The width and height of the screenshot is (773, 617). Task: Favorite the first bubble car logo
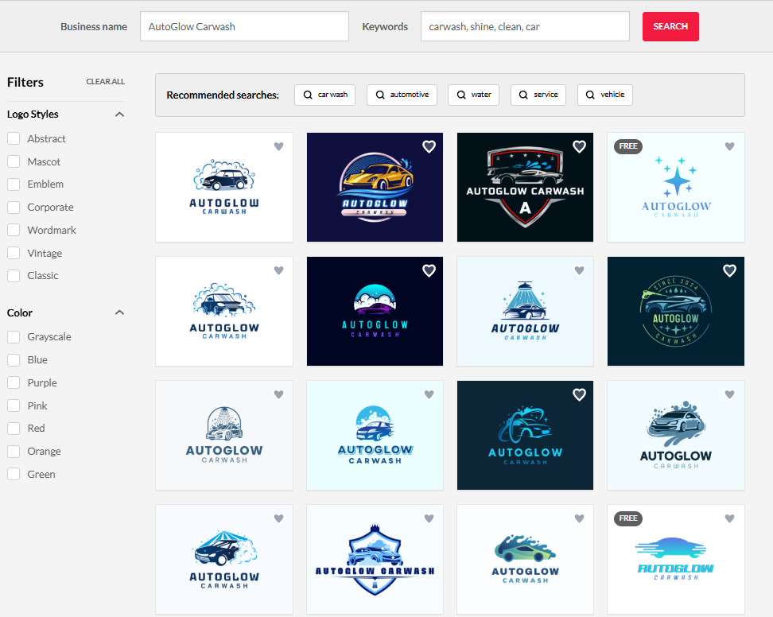click(278, 146)
